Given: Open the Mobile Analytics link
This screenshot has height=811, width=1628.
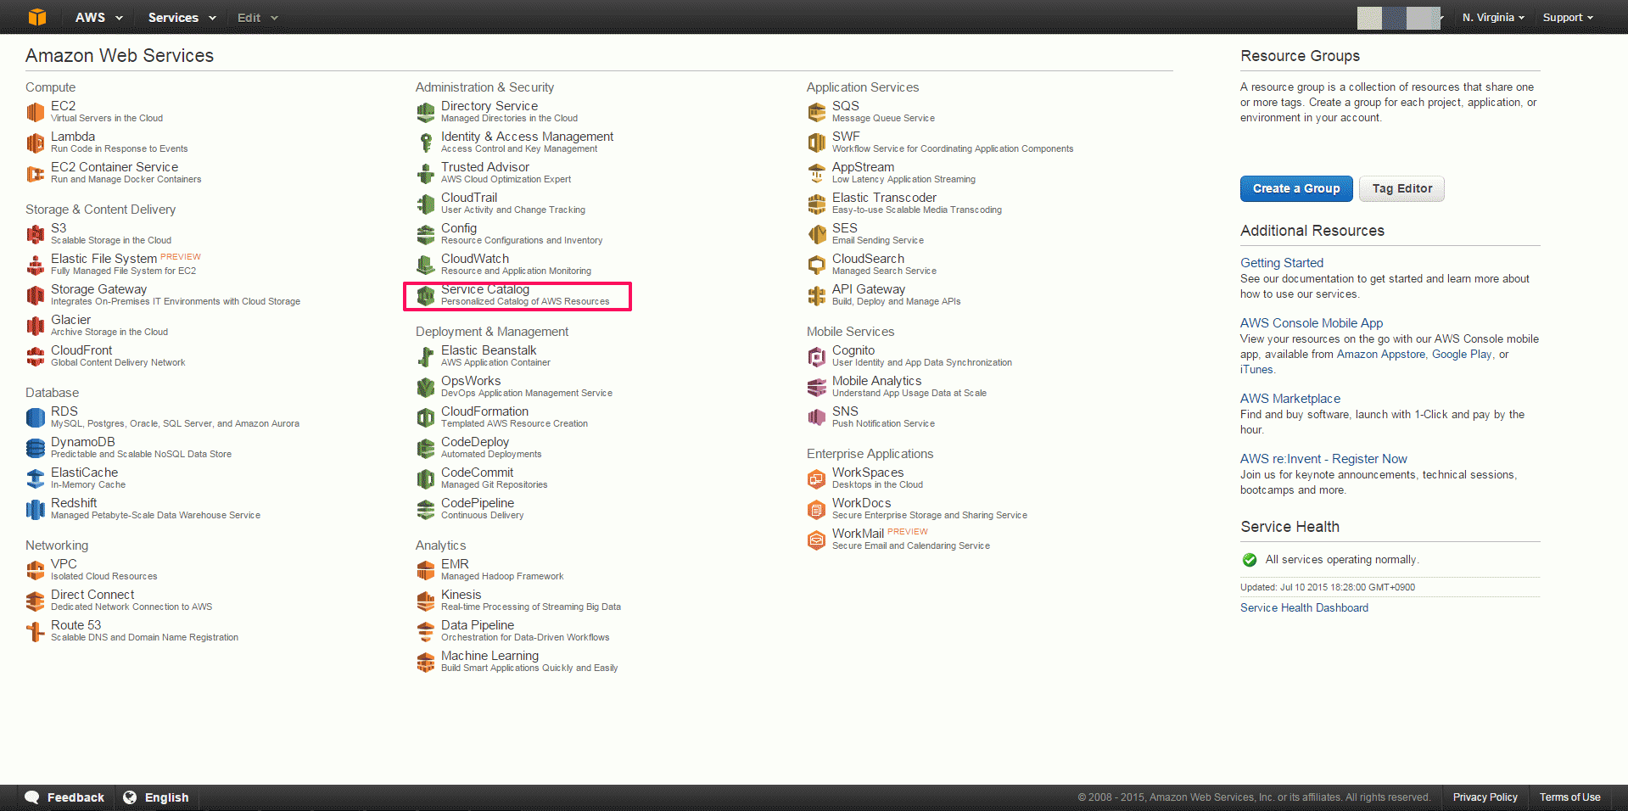Looking at the screenshot, I should pos(876,381).
